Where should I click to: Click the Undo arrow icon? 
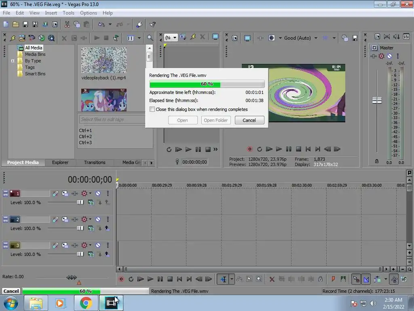[101, 24]
